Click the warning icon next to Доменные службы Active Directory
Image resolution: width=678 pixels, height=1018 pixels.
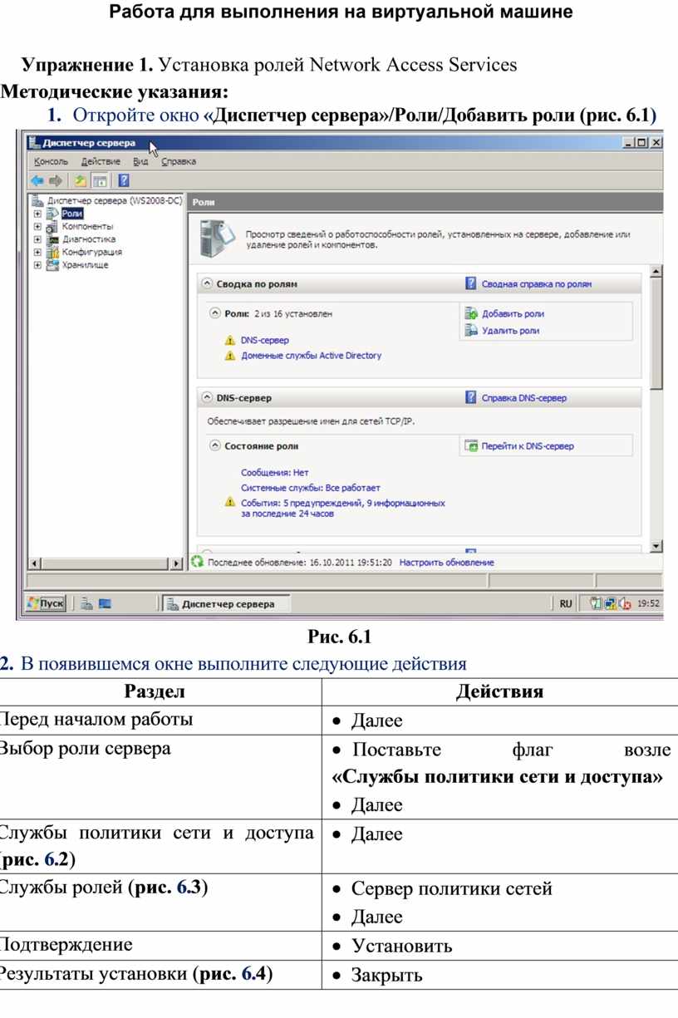pyautogui.click(x=230, y=356)
